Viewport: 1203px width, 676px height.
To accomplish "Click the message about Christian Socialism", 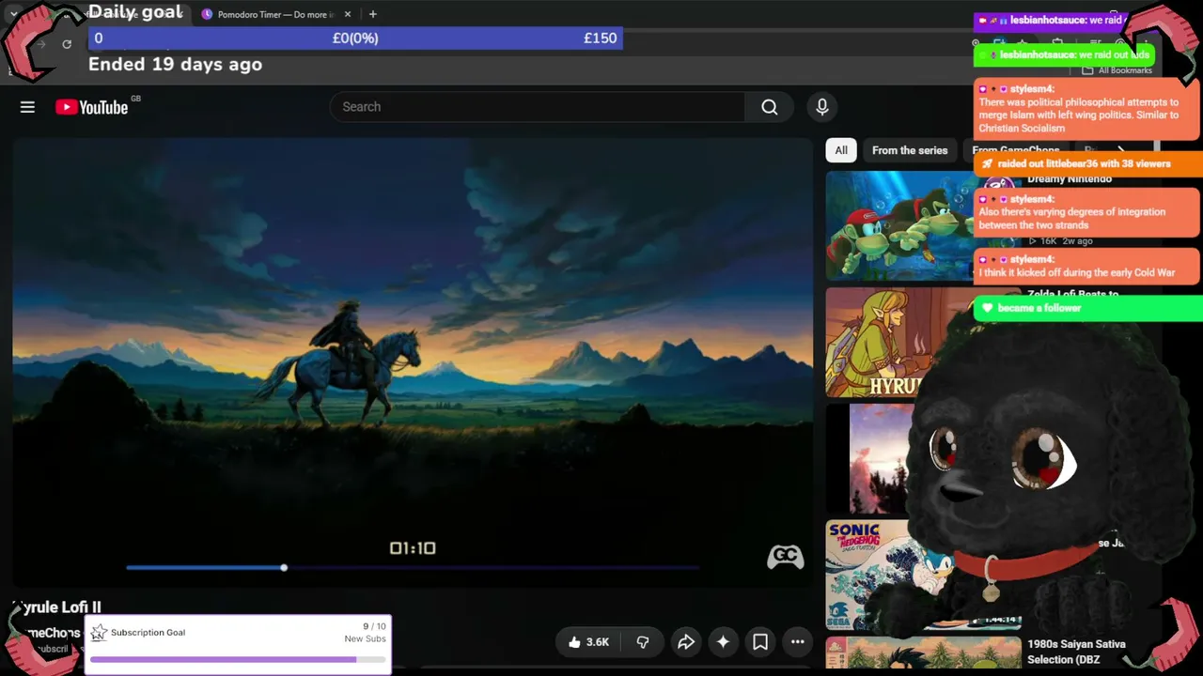I will pyautogui.click(x=1086, y=109).
